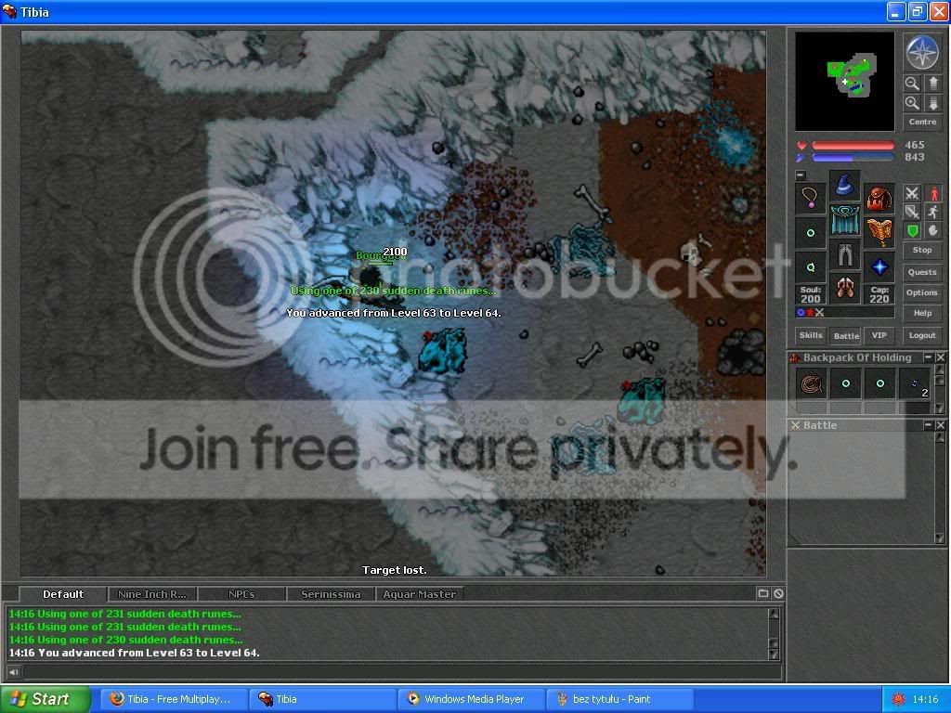Click chat console scroll down arrow
Viewport: 951px width, 713px height.
tap(774, 655)
